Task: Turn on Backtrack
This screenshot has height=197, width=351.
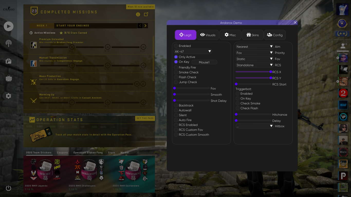Action: 176,105
